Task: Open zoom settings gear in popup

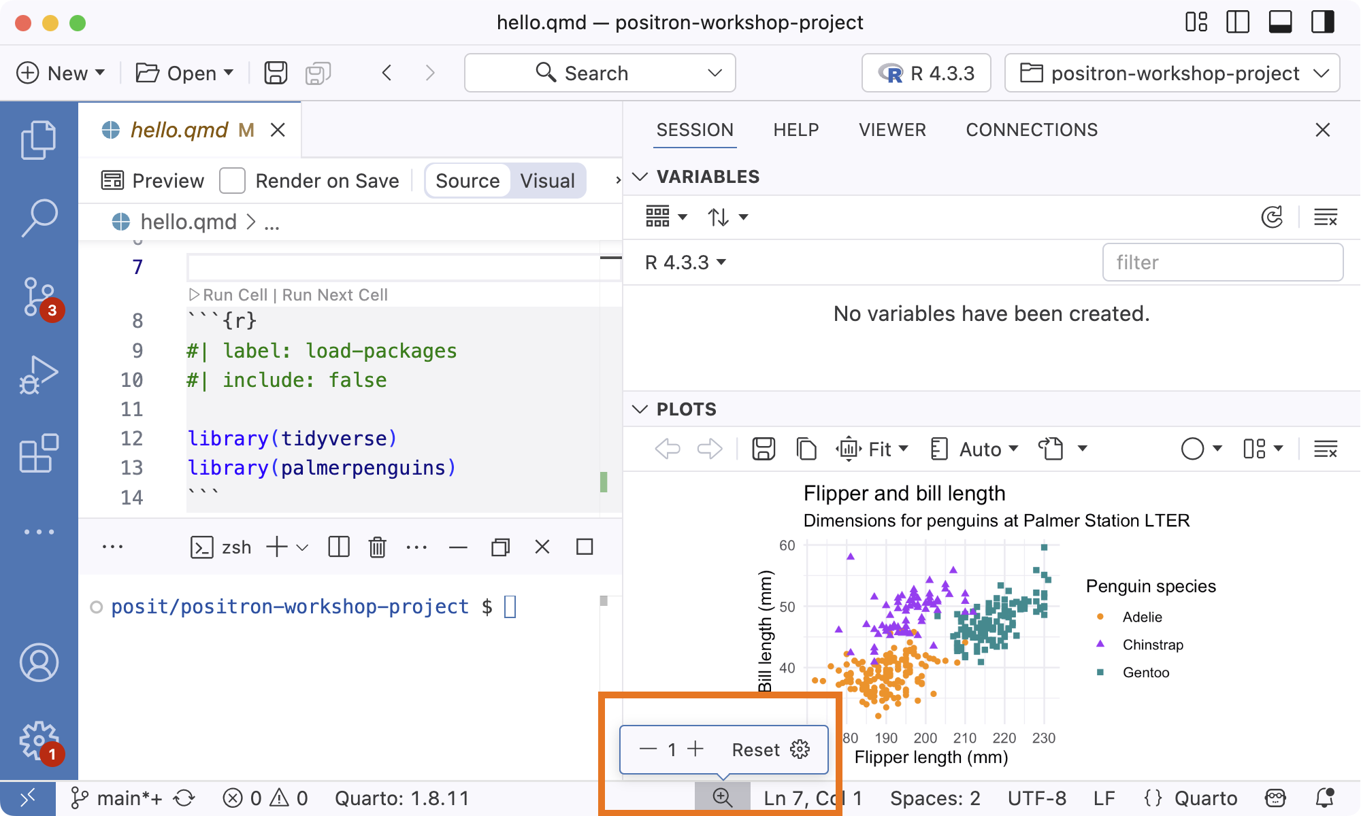Action: [800, 749]
